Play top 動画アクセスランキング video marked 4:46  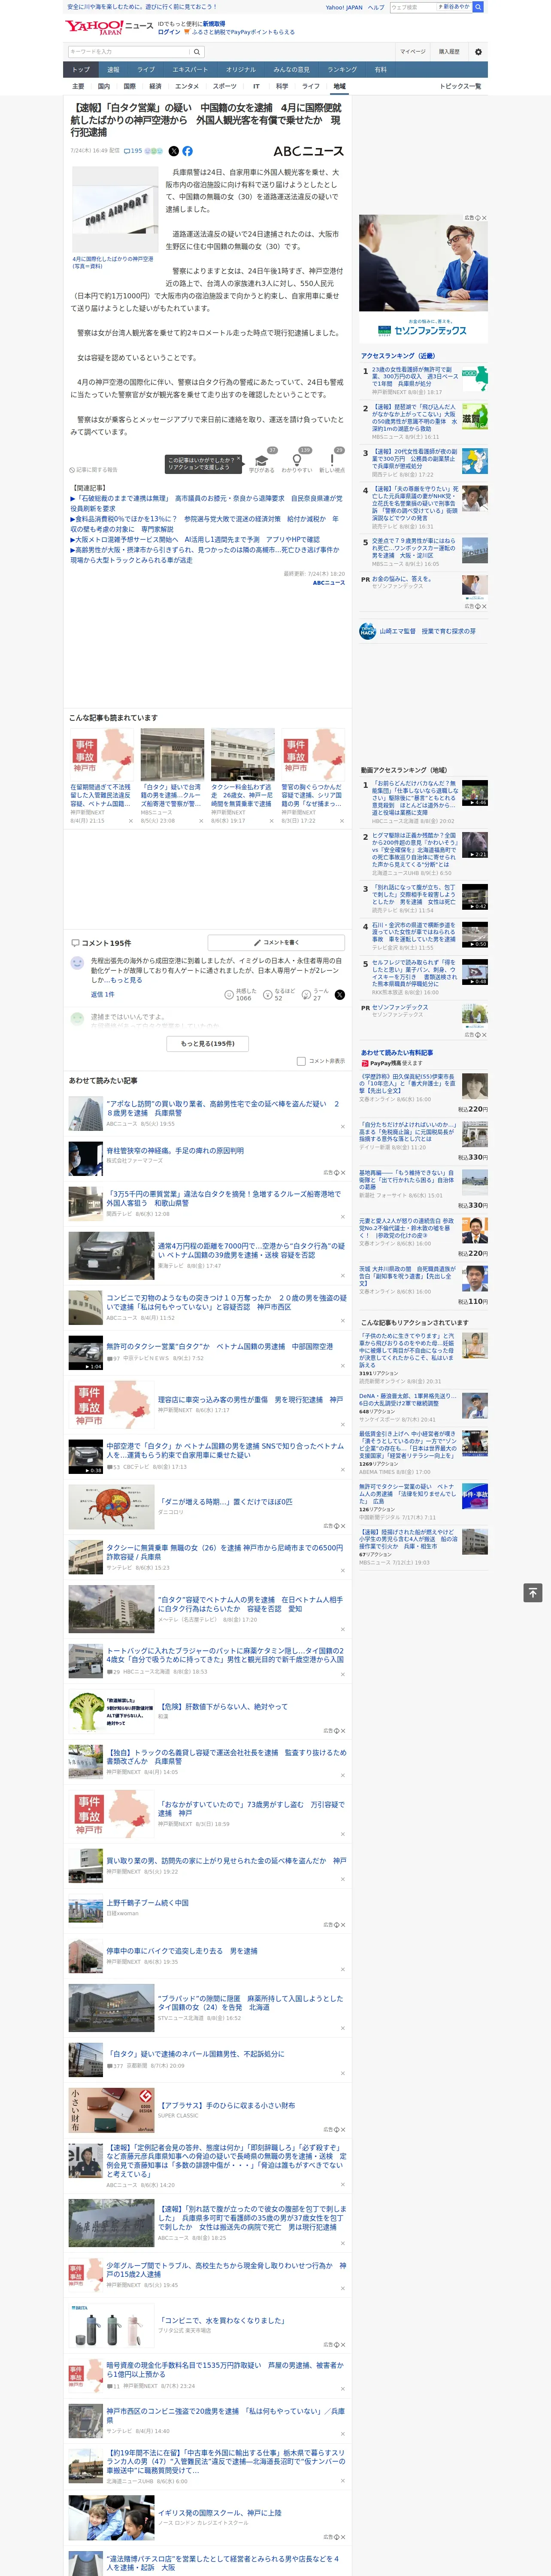475,793
